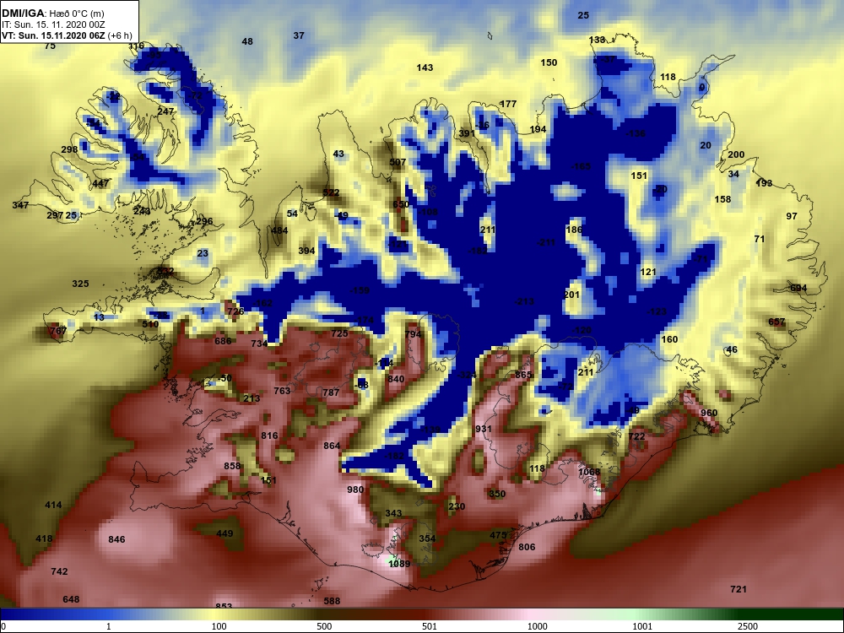Click the 500 tick label on the legend

tap(324, 626)
